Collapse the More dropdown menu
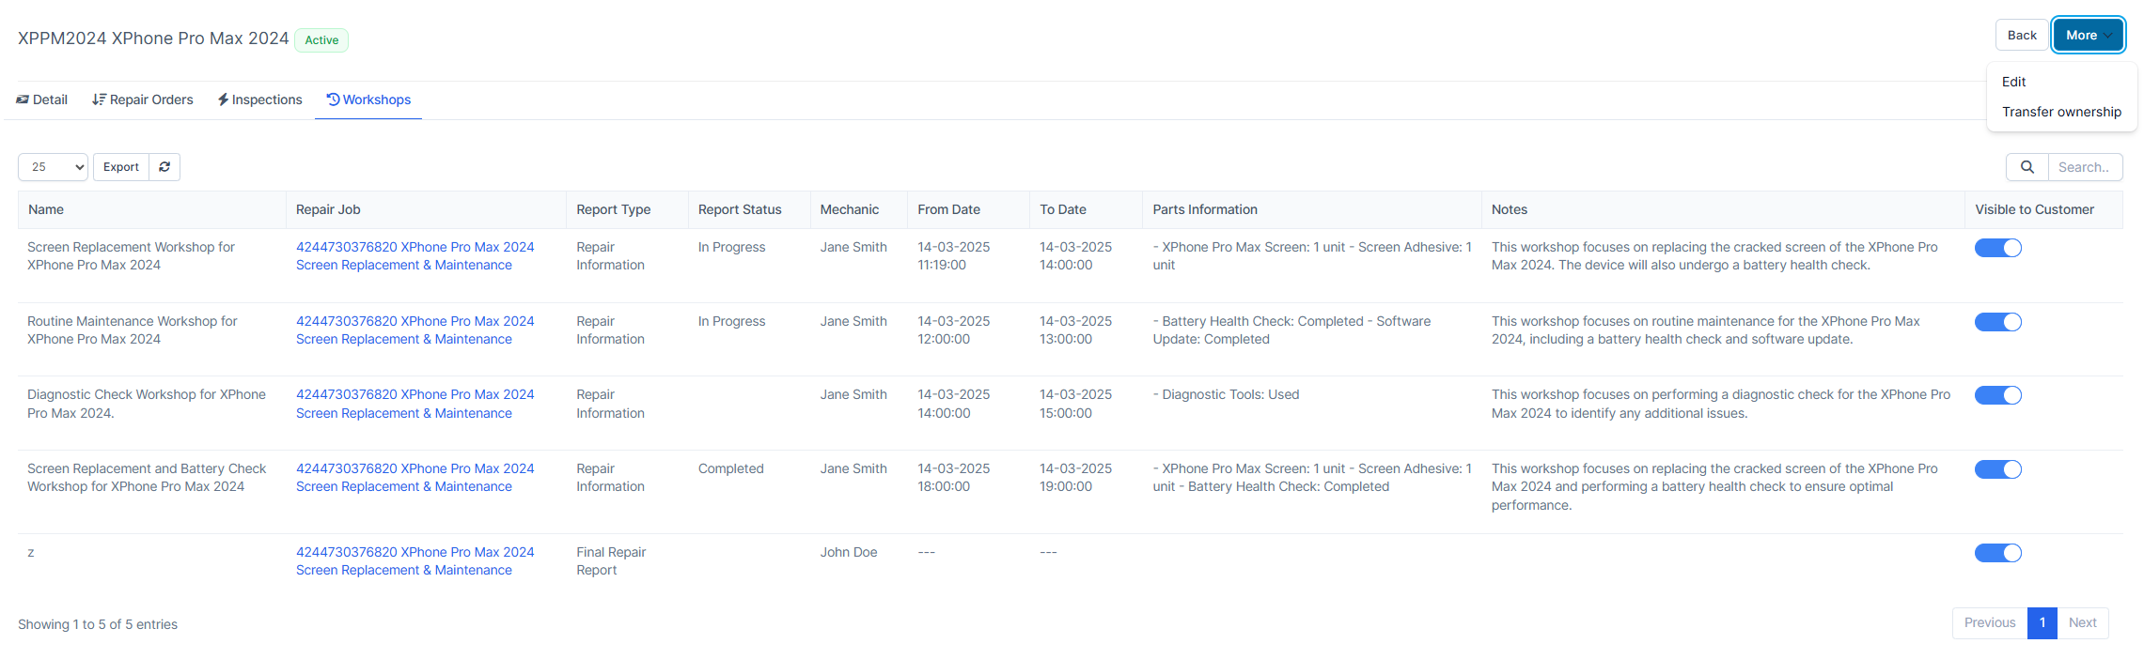Screen dimensions: 2144x659 click(2088, 36)
